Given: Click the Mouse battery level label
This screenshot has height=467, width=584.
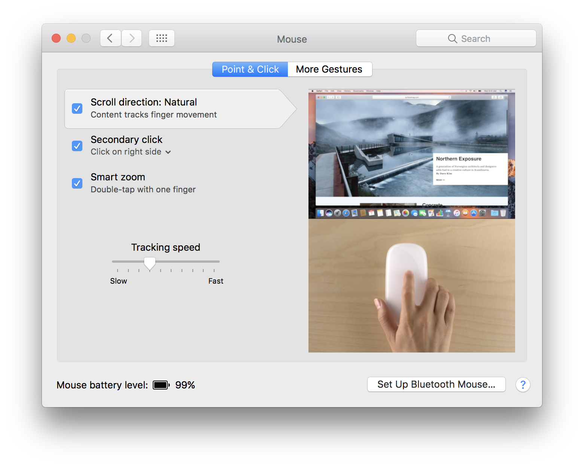Looking at the screenshot, I should (102, 385).
